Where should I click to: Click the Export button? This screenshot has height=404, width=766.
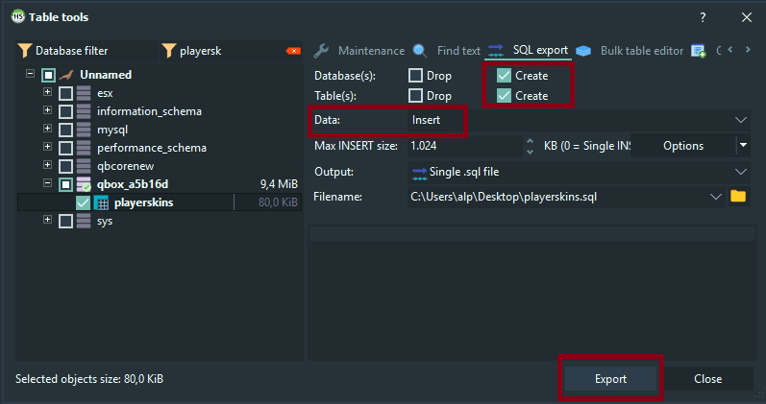610,379
